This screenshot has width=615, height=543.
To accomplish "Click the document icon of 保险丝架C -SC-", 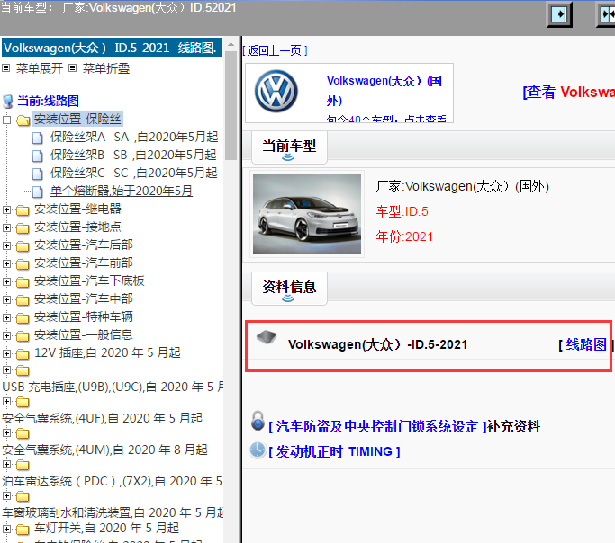I will click(37, 174).
